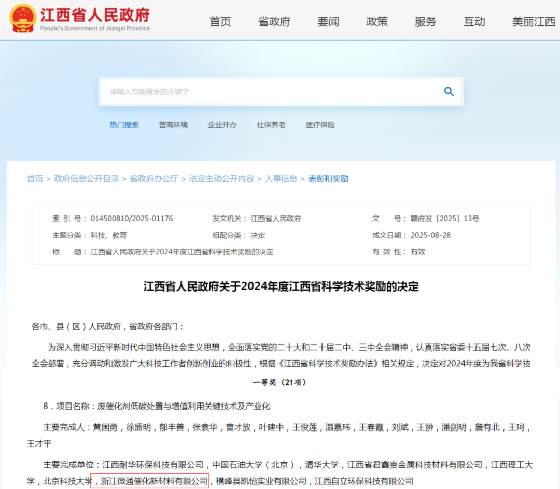This screenshot has width=560, height=489.
Task: Click 江西耐华环保科技有限公司 unit name
Action: tap(153, 464)
